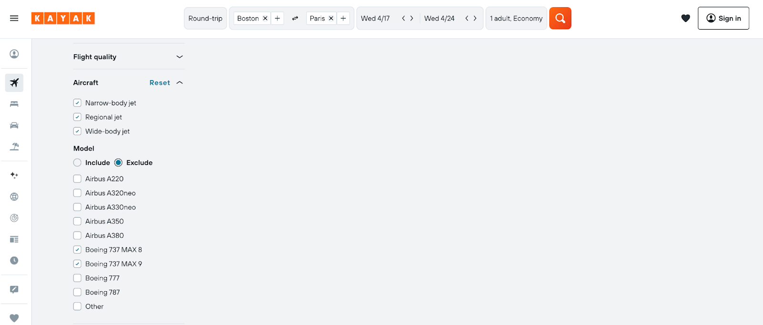Check the Airbus A350 checkbox
Screen dimensions: 763x325
pos(77,221)
